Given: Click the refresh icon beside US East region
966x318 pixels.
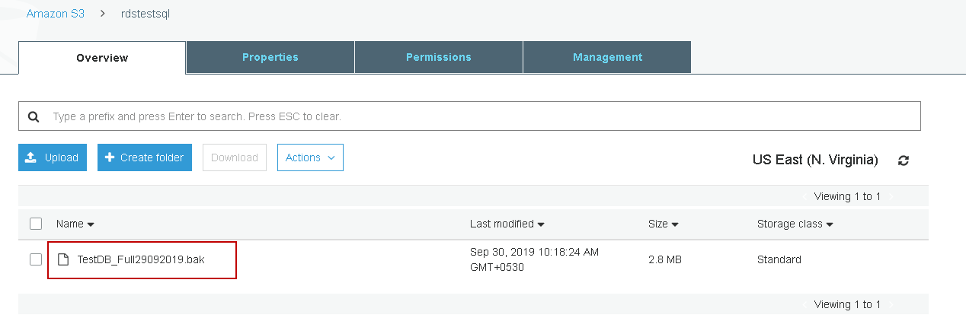Looking at the screenshot, I should point(904,161).
